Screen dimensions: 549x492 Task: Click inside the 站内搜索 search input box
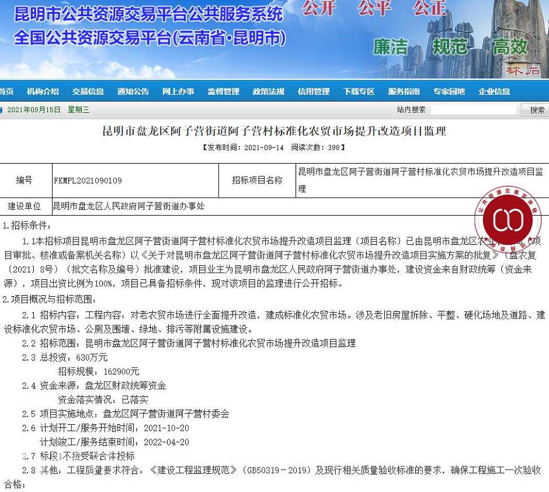(x=473, y=109)
